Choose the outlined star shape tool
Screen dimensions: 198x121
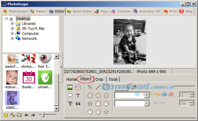click(90, 104)
